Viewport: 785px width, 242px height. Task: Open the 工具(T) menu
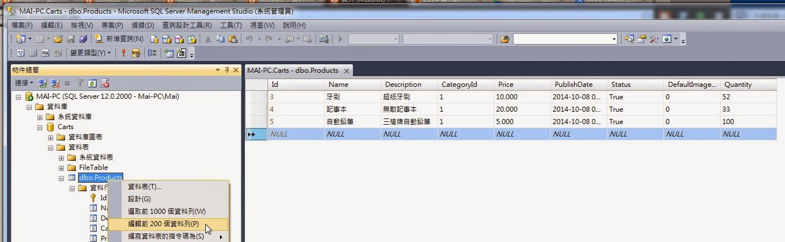[x=231, y=25]
